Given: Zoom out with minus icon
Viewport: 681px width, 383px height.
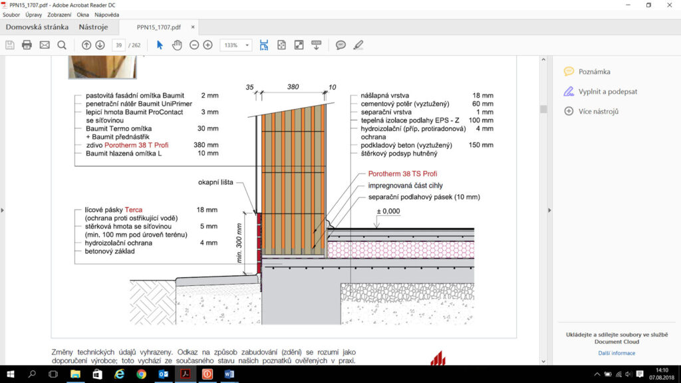Looking at the screenshot, I should tap(194, 45).
